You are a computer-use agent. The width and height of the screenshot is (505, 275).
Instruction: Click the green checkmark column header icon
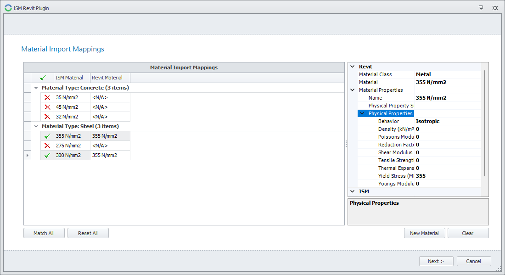click(x=43, y=78)
